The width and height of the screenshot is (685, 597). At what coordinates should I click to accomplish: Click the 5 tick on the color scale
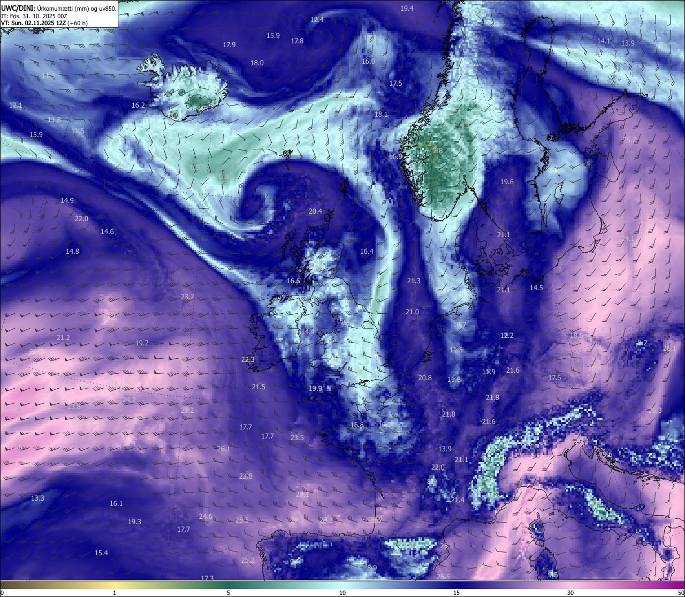[x=229, y=593]
